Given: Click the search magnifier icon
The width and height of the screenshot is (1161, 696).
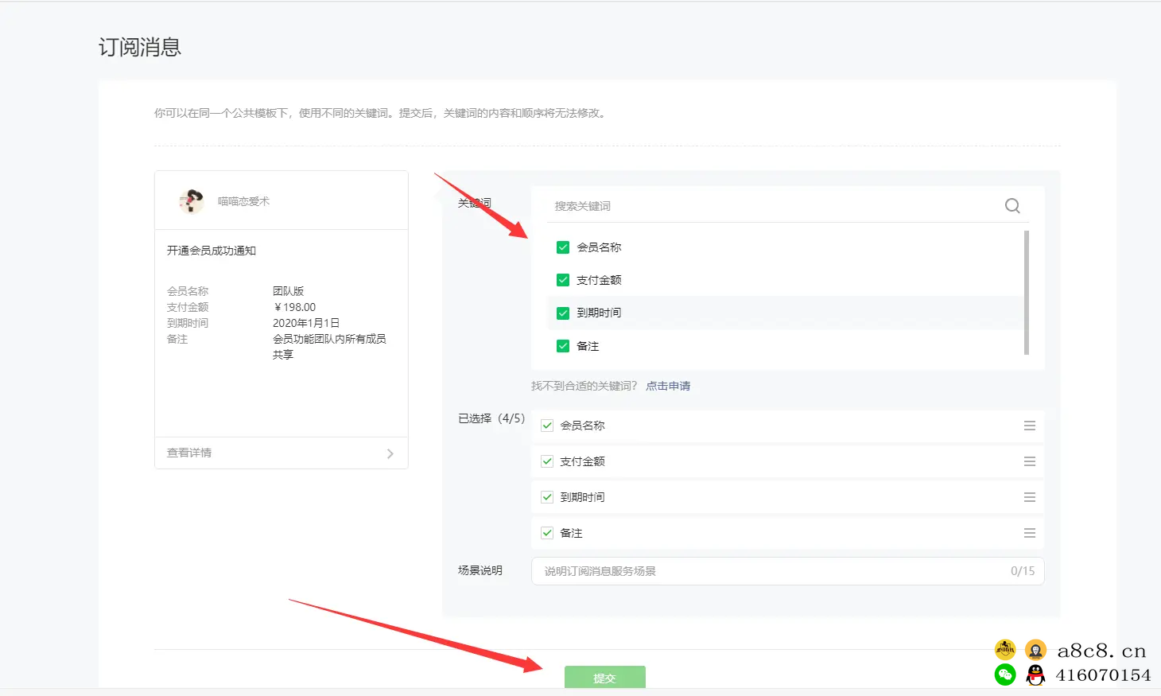Looking at the screenshot, I should [x=1012, y=206].
